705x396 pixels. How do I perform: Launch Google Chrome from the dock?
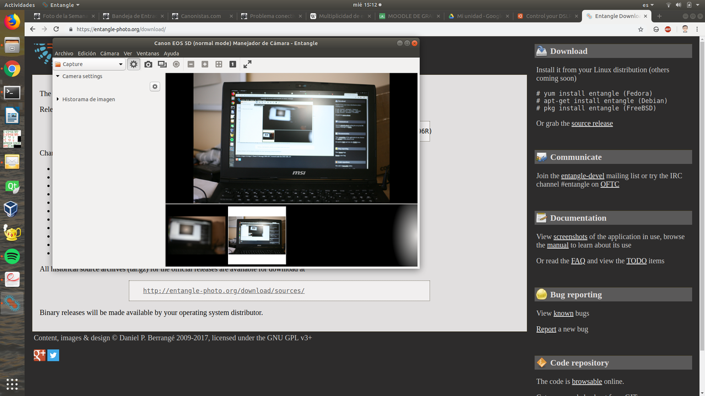point(12,69)
